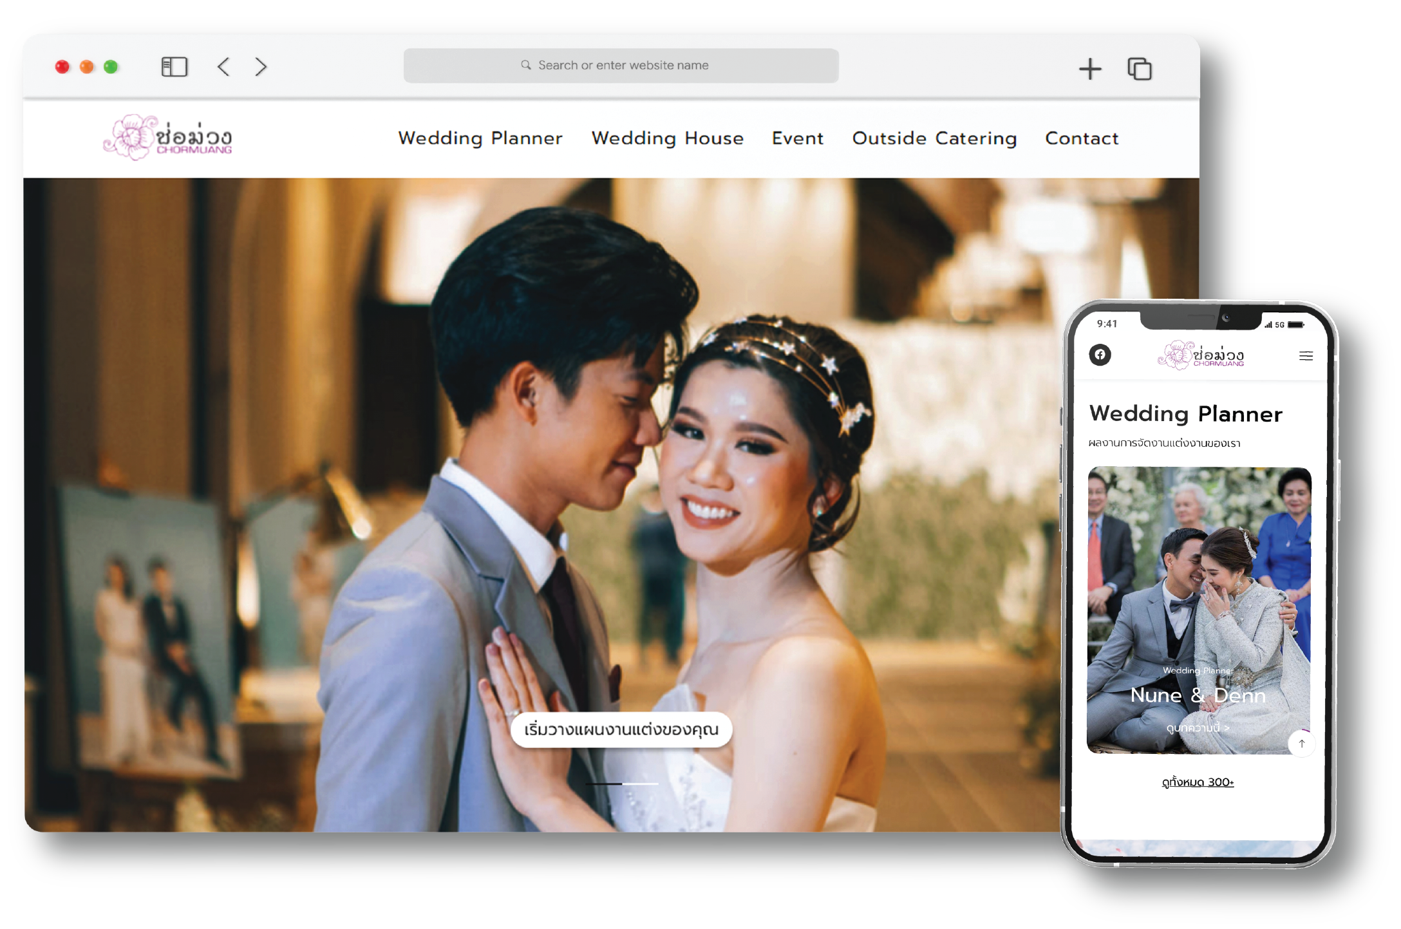Click the Contact nav link
1401x929 pixels.
click(x=1082, y=138)
